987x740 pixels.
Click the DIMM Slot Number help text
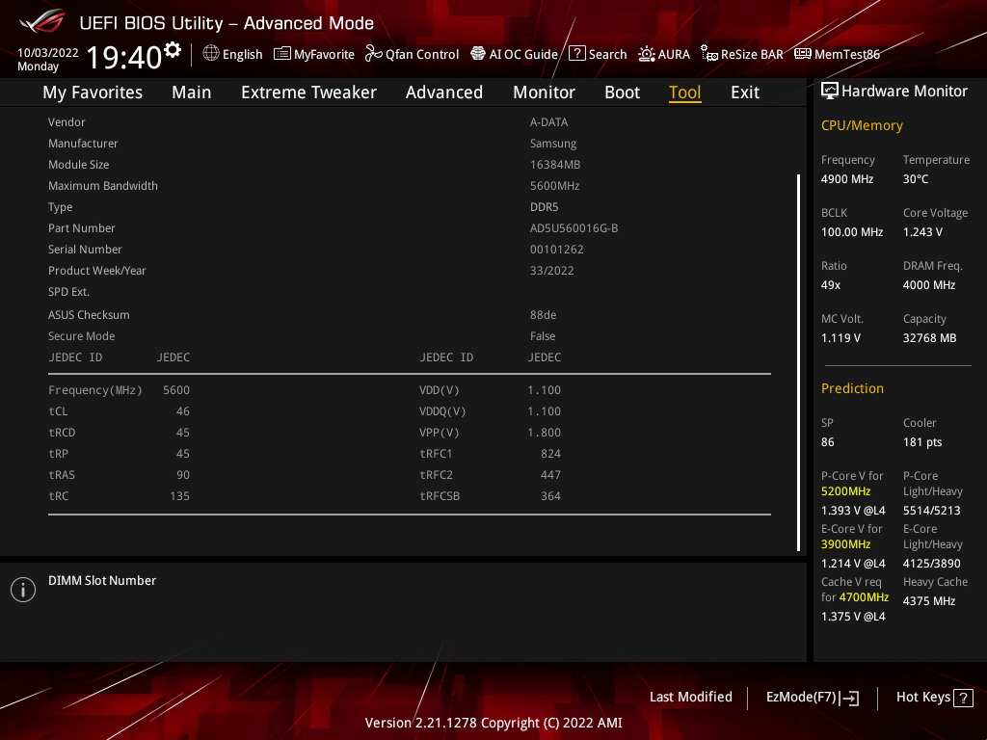click(102, 581)
